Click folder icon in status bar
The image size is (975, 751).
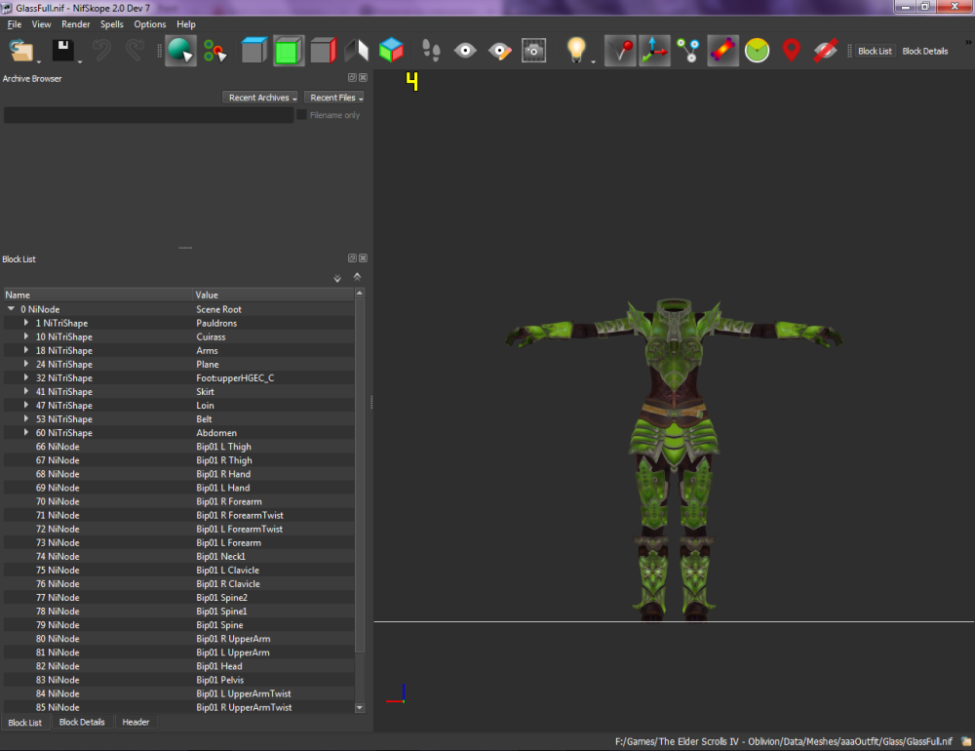coord(965,741)
